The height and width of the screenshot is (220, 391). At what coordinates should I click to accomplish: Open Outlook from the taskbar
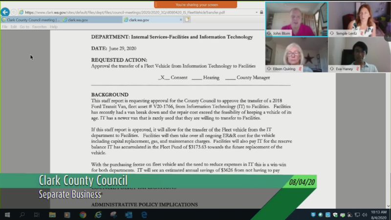(129, 215)
